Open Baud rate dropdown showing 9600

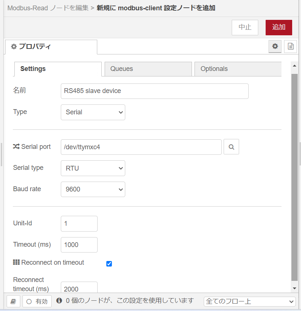[x=93, y=189]
